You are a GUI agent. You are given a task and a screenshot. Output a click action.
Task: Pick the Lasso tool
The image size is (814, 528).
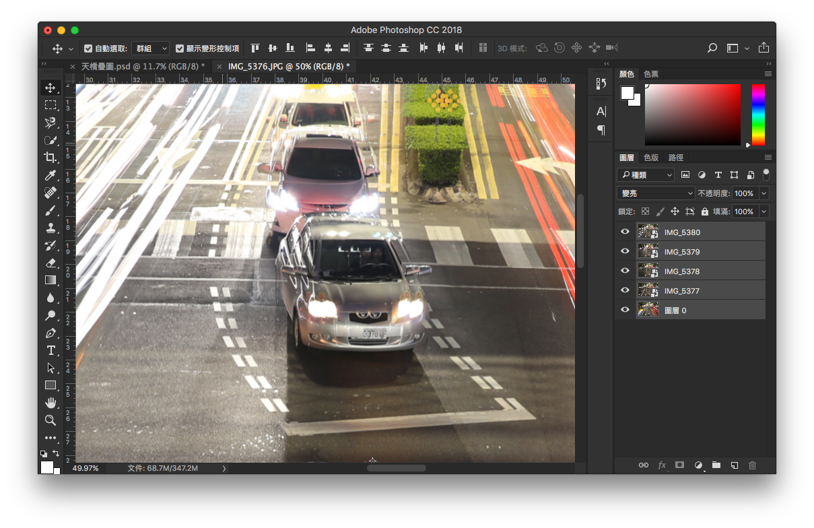50,123
